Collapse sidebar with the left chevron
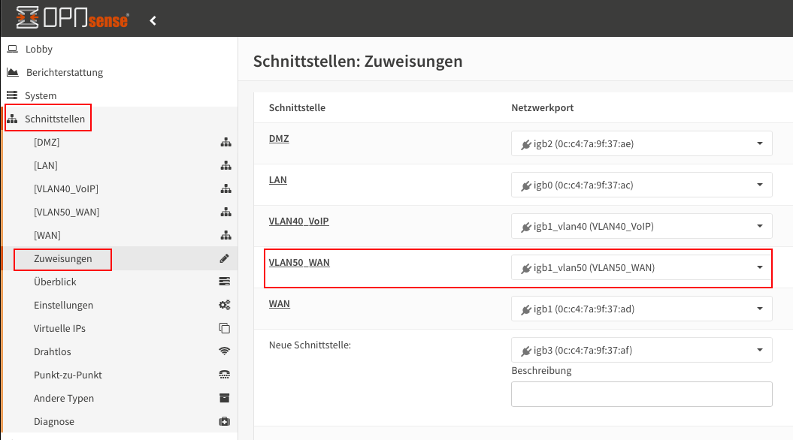This screenshot has width=793, height=440. pyautogui.click(x=153, y=21)
